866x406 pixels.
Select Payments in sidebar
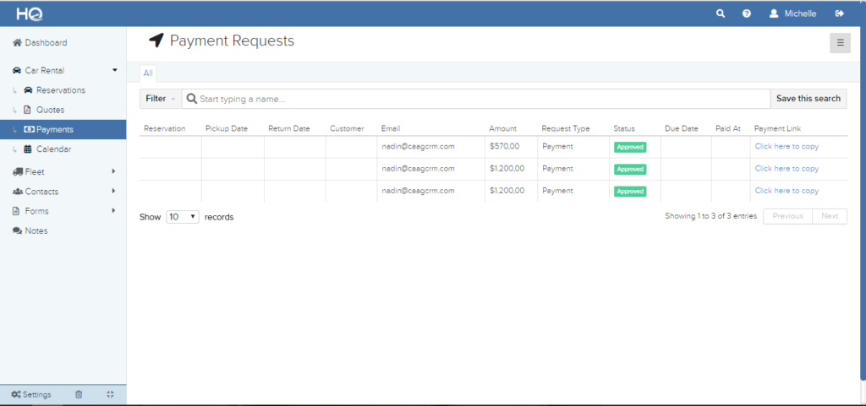(63, 129)
